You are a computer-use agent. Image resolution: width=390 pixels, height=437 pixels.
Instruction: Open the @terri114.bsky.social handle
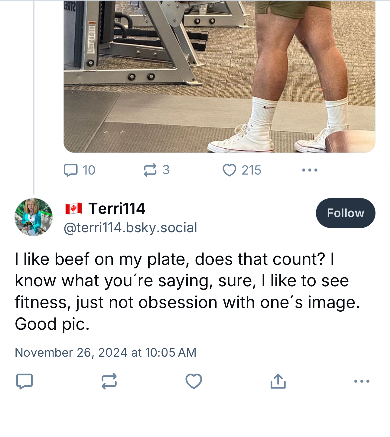(130, 228)
